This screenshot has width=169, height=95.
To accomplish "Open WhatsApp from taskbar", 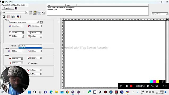I will click(x=89, y=92).
